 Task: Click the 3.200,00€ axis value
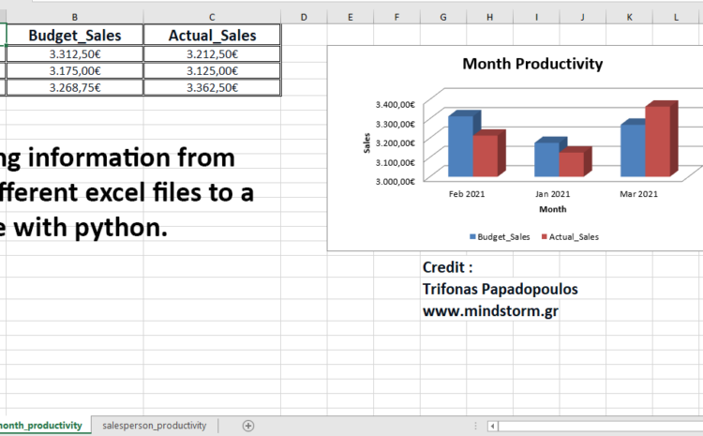(395, 143)
